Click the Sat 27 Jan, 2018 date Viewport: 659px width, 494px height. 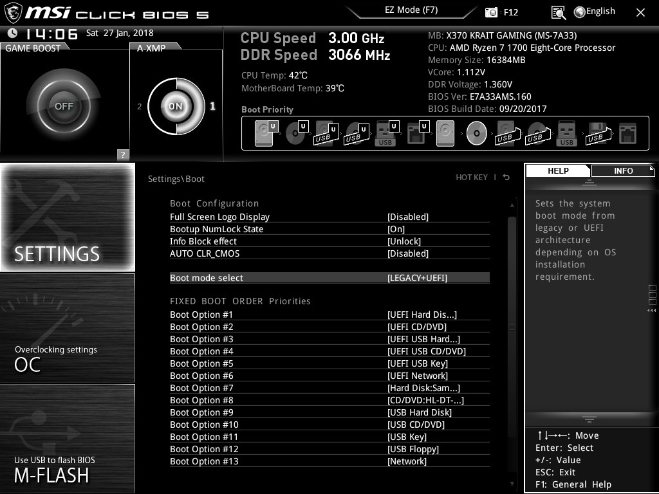click(120, 33)
